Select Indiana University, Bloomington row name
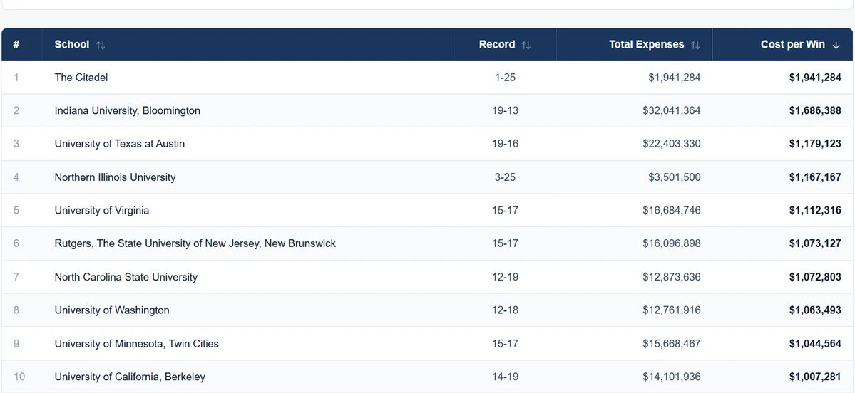Viewport: 855px width, 393px height. [x=127, y=110]
